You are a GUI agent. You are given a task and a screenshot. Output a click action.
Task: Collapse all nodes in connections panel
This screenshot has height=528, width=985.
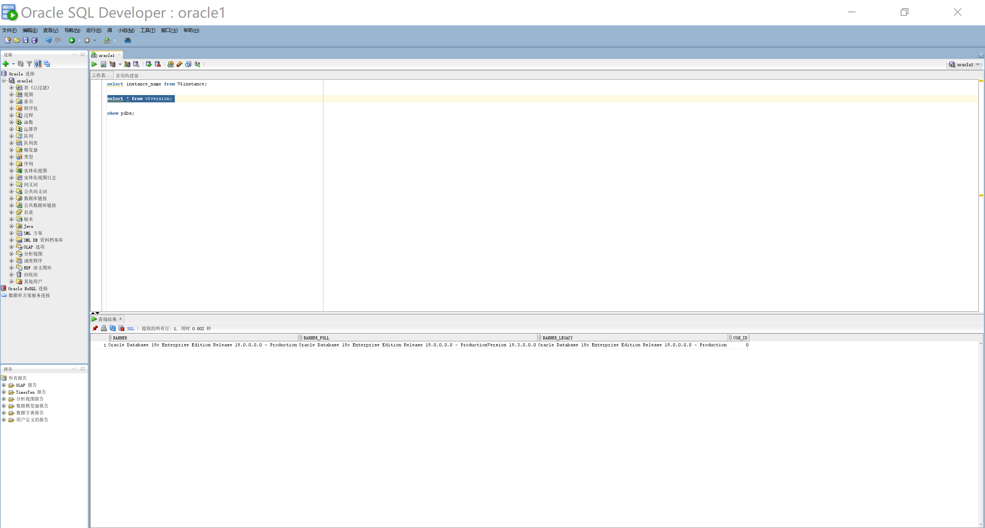coord(47,64)
